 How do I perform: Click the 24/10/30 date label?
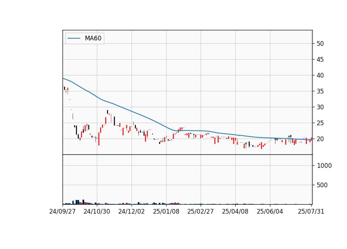click(x=97, y=211)
